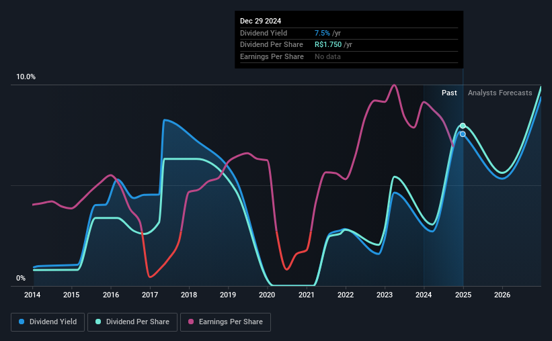This screenshot has height=341, width=552.
Task: Click the blue Dividend Yield marker at 2025
Action: click(463, 134)
